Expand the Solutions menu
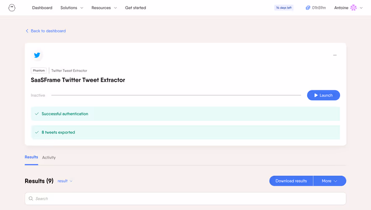This screenshot has width=371, height=210. click(72, 8)
